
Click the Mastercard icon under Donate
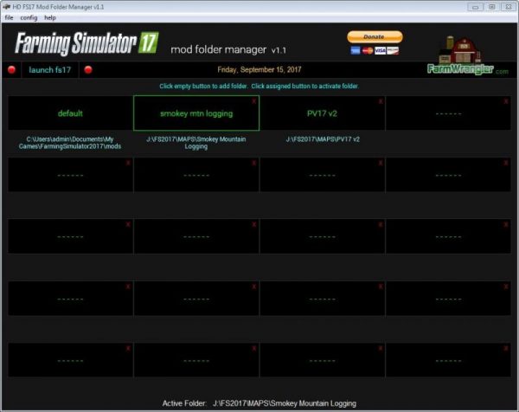click(x=368, y=50)
